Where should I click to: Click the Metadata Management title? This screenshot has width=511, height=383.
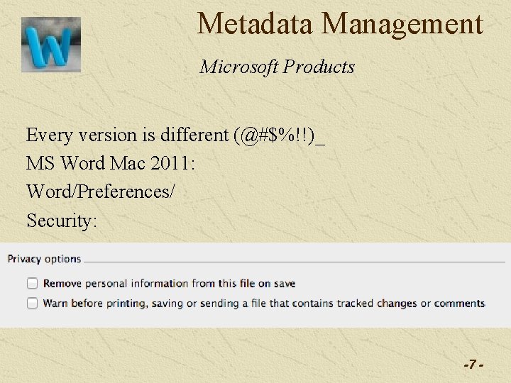coord(340,23)
